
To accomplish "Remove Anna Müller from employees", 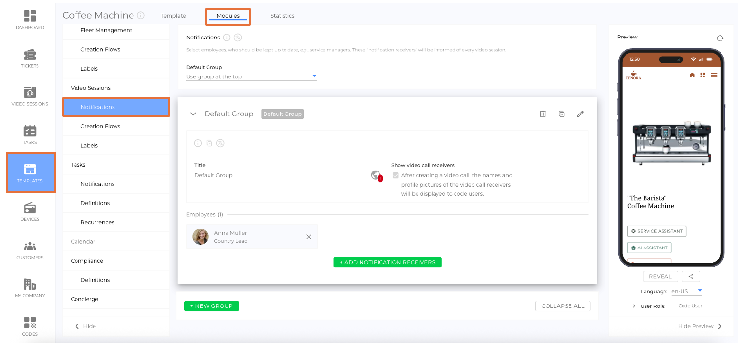I will 308,237.
